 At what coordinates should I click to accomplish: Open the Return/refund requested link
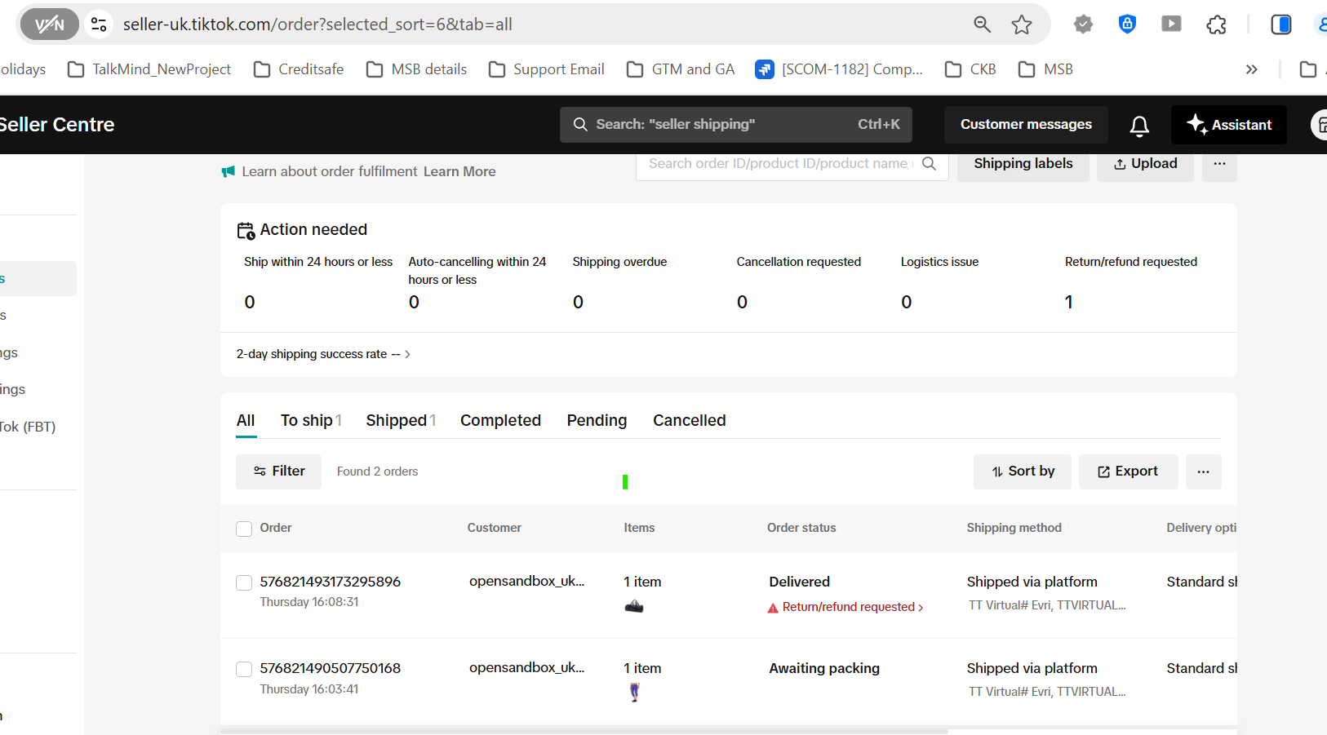[848, 607]
